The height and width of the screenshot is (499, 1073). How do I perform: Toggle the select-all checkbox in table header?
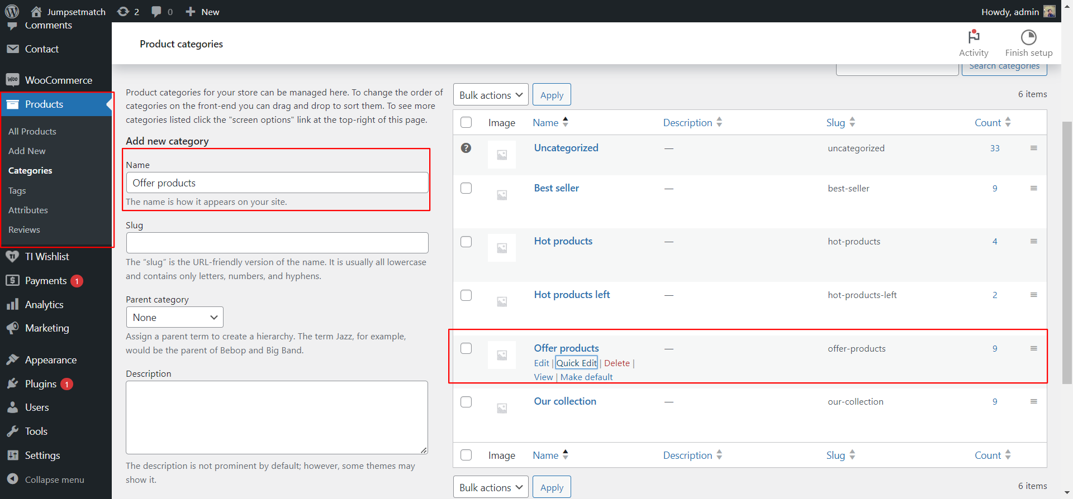(x=466, y=123)
